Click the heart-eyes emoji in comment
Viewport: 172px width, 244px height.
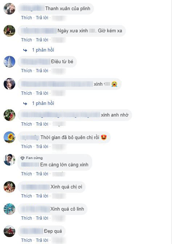click(x=104, y=137)
